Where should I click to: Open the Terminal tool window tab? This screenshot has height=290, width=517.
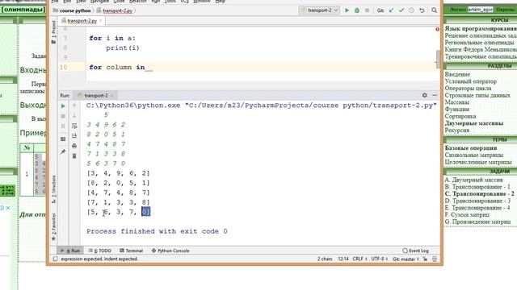[x=131, y=251]
